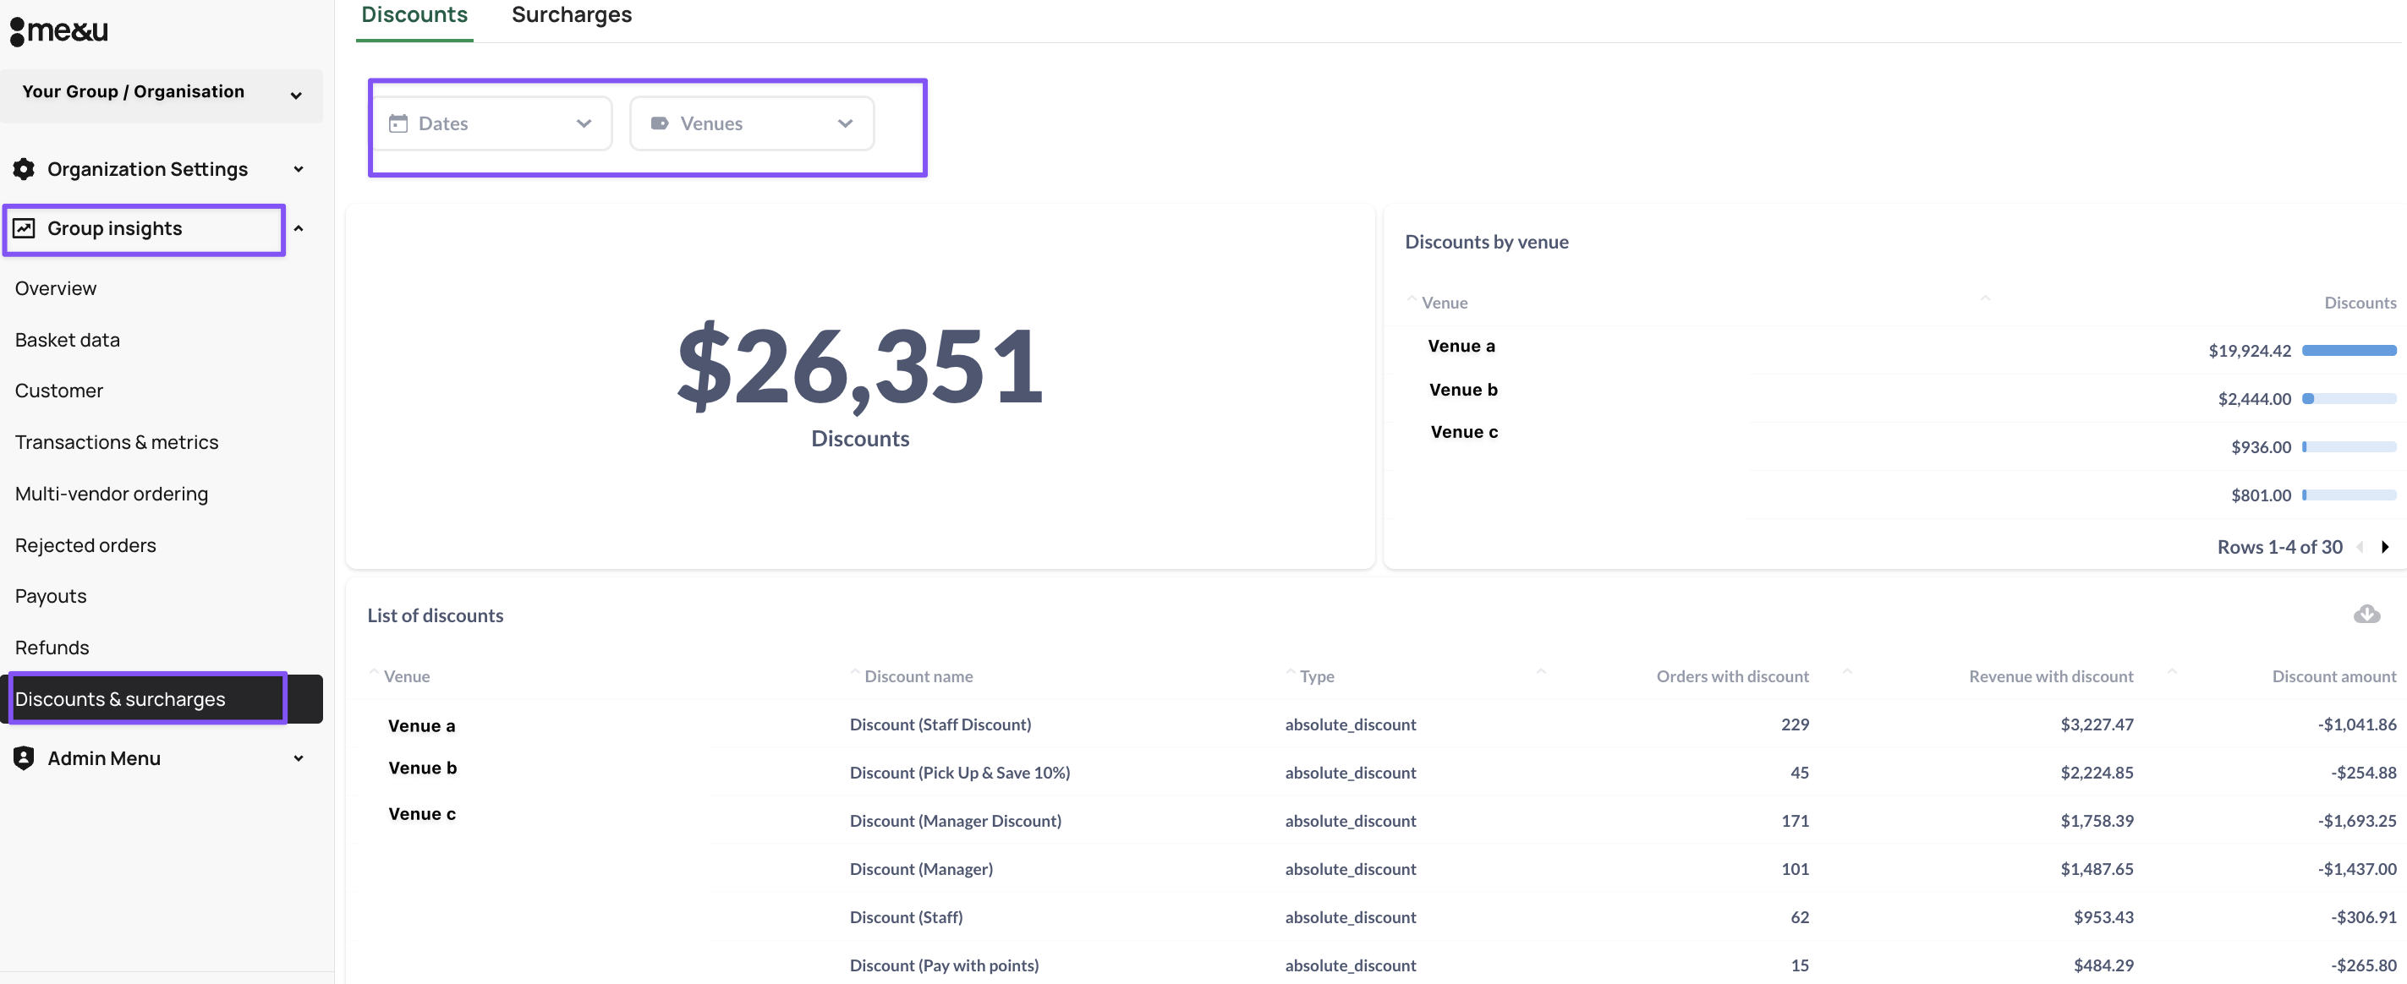Click the Group insights chart icon
2407x984 pixels.
pyautogui.click(x=24, y=229)
